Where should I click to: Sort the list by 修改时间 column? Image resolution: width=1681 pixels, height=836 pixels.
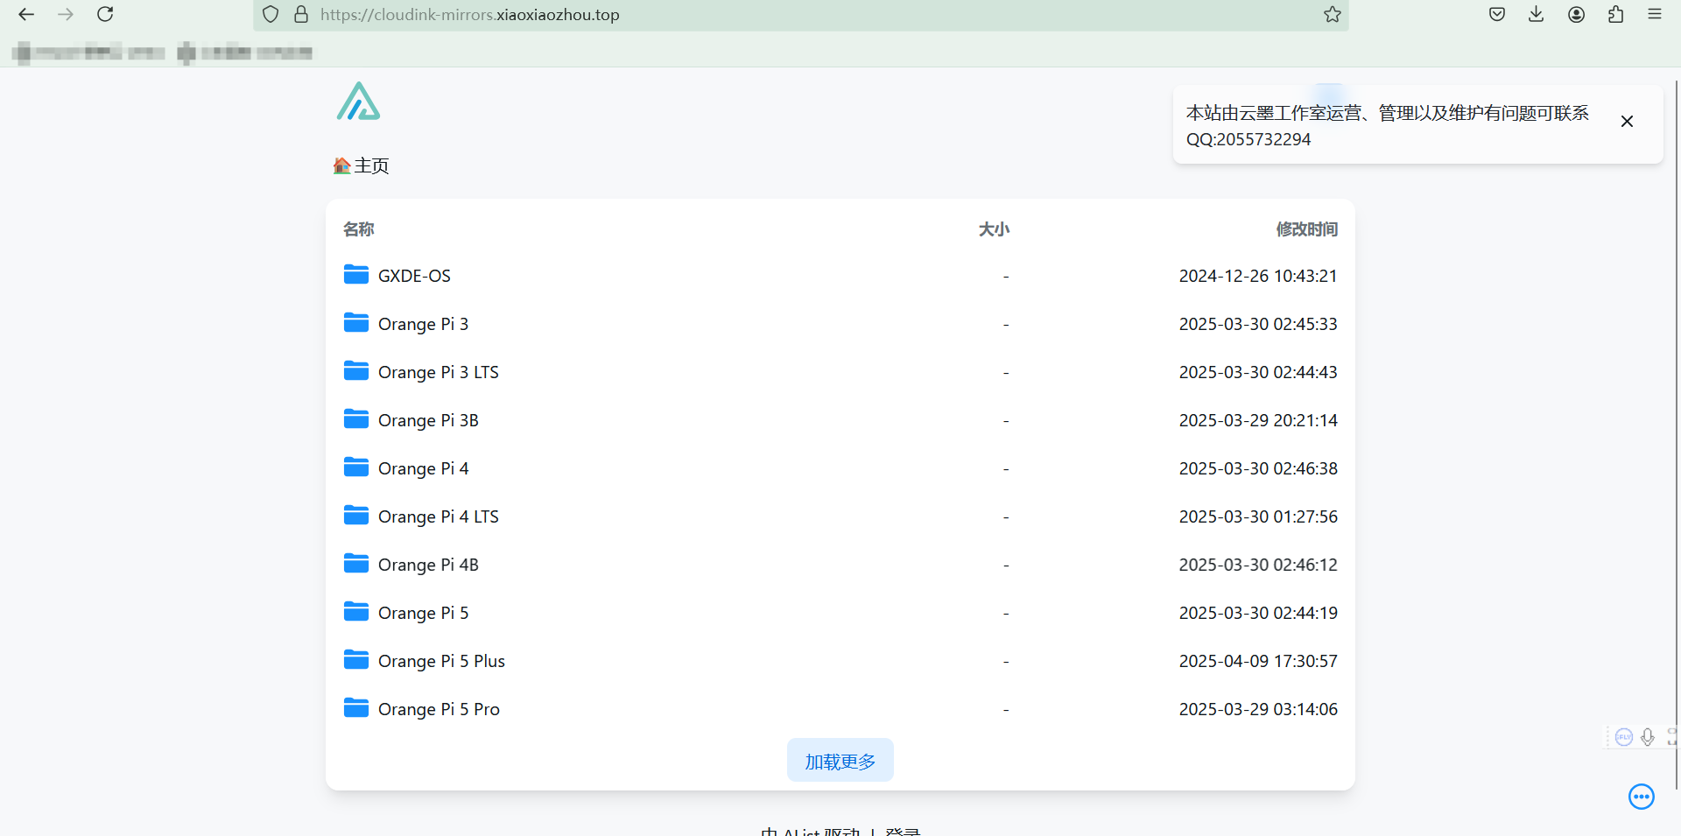[x=1306, y=229]
